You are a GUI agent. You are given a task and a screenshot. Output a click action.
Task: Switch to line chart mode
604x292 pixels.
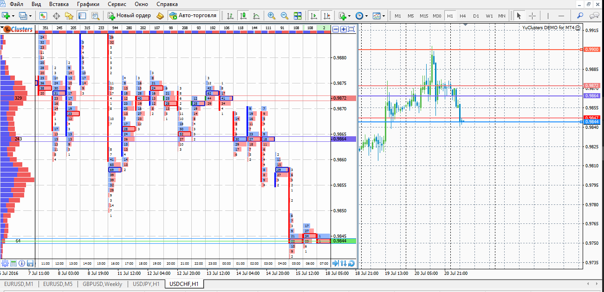tap(255, 15)
